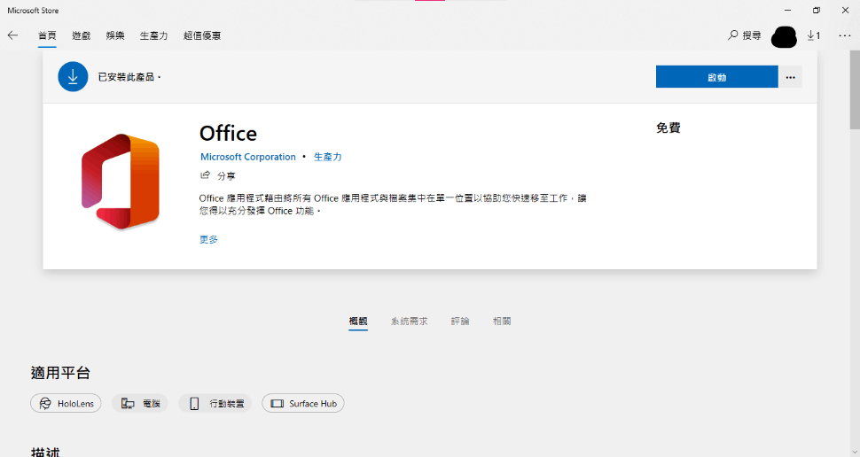Image resolution: width=860 pixels, height=457 pixels.
Task: Open the 超值優惠 tab
Action: pyautogui.click(x=202, y=35)
